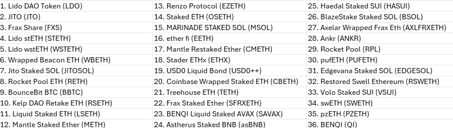Click the Renzo Protocol (EZETH) cell
This screenshot has height=128, width=453.
(200, 6)
